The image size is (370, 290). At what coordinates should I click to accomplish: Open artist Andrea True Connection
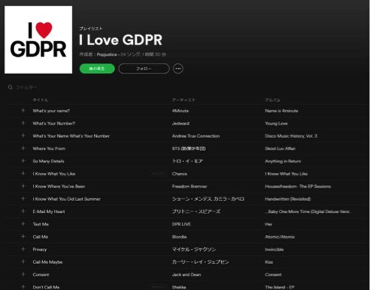[x=196, y=136]
